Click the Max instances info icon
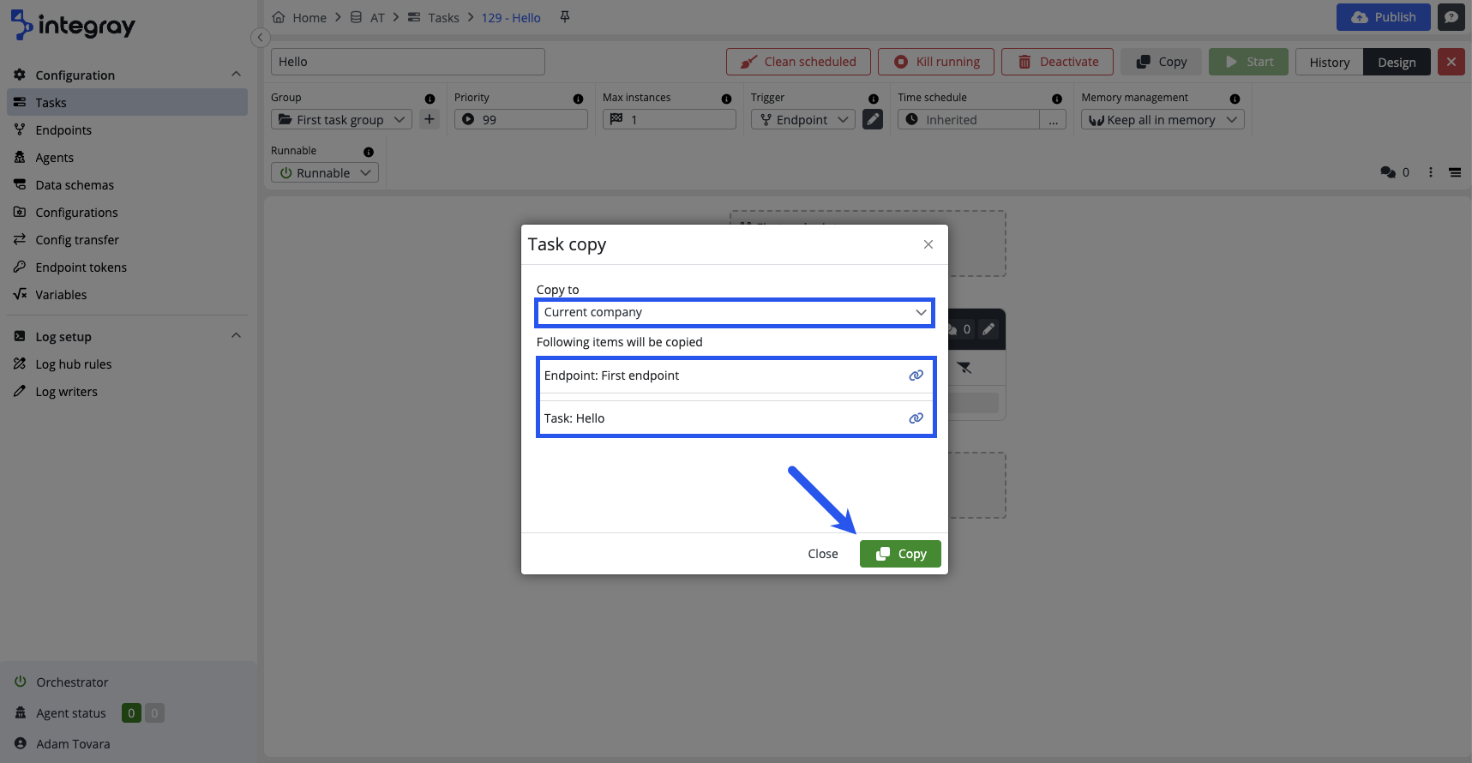 726,99
